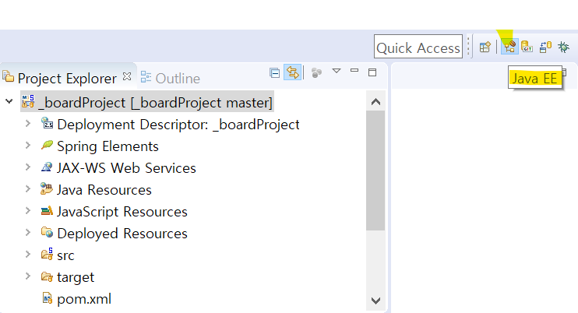Expand the Deployment Descriptor node
Screen dimensions: 578x313
tap(28, 123)
